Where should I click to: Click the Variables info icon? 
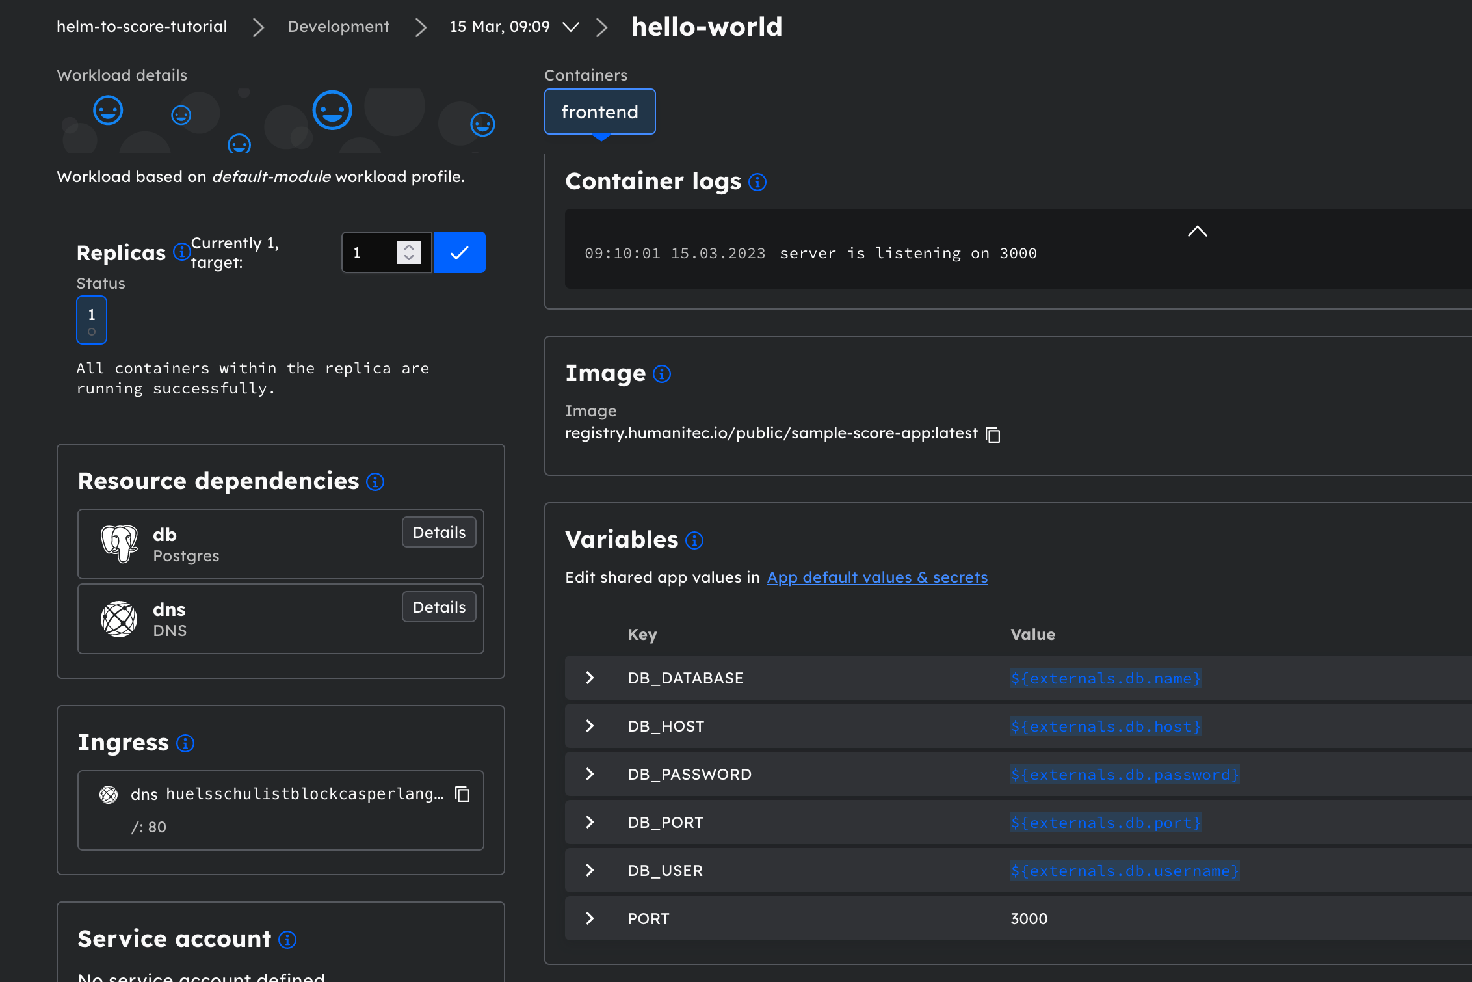[694, 540]
